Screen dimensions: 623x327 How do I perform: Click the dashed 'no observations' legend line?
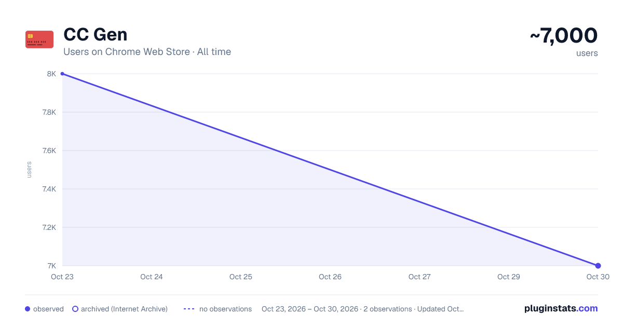click(x=189, y=309)
